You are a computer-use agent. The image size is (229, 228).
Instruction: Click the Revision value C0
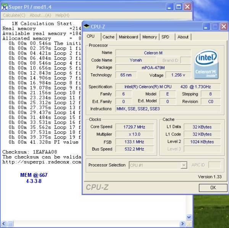210,102
